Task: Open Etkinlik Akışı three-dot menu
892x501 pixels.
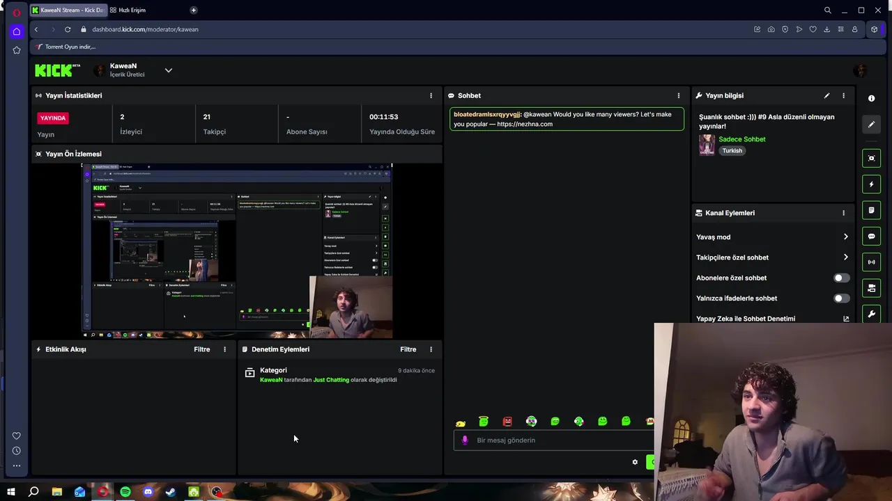Action: pos(224,349)
